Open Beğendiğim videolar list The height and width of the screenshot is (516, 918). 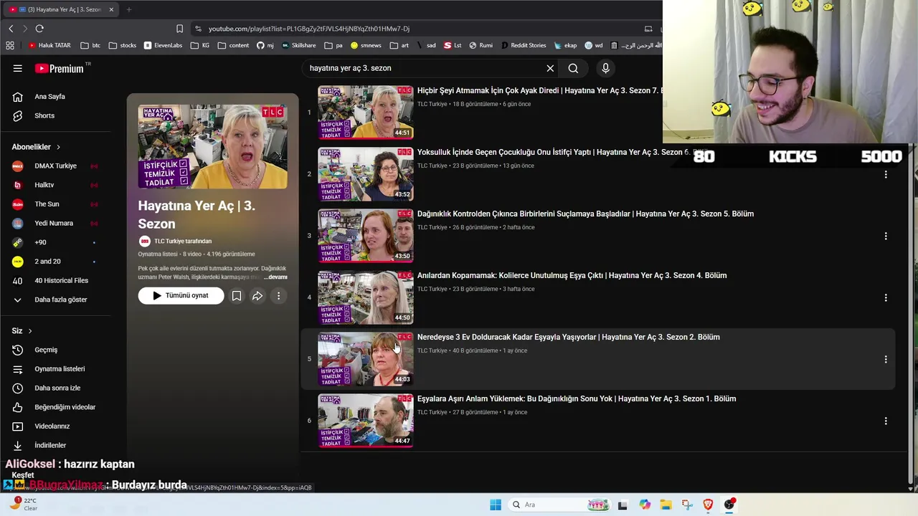(x=65, y=407)
